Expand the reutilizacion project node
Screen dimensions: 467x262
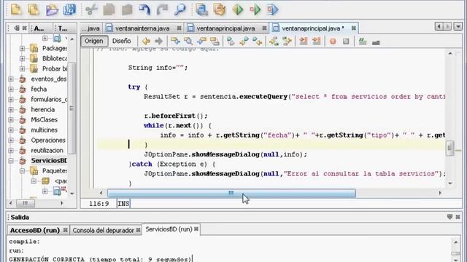11,151
